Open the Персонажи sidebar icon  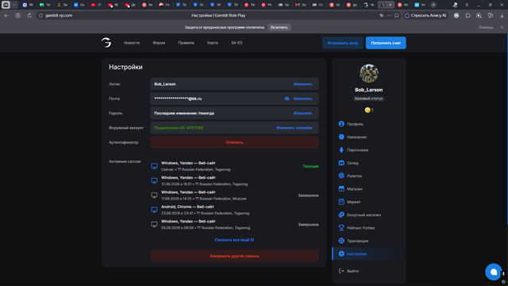[341, 150]
